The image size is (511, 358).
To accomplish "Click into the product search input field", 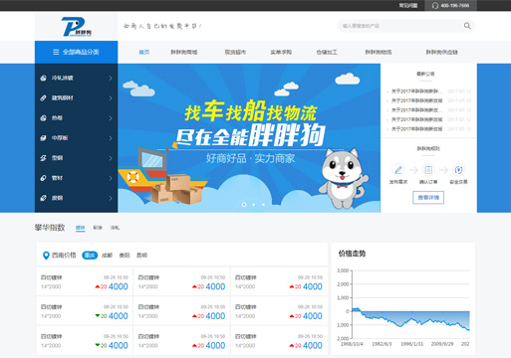I will coord(400,26).
